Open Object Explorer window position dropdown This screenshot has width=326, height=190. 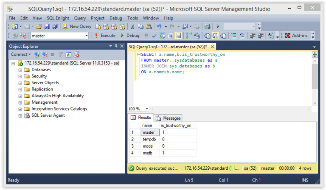point(111,46)
